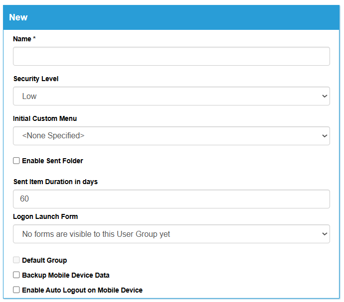Viewport: 344px width, 302px height.
Task: Click the Logon Launch Form label
Action: pos(45,216)
